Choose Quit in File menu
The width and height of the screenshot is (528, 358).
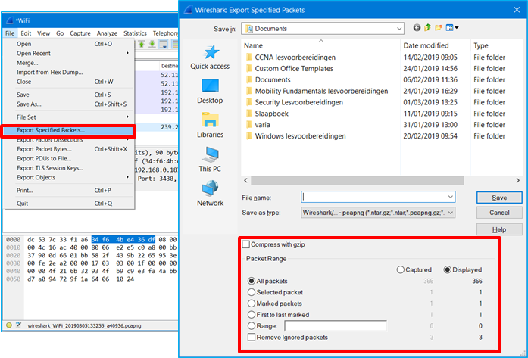tap(69, 204)
